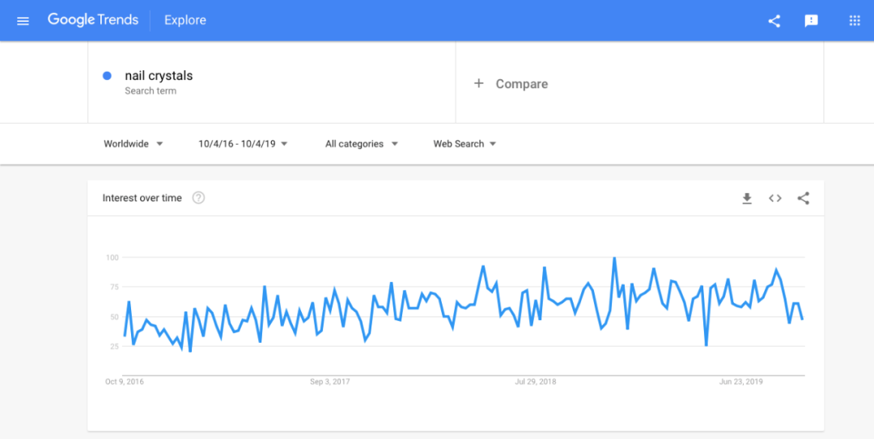Image resolution: width=874 pixels, height=439 pixels.
Task: Download the Interest over time CSV
Action: click(x=747, y=198)
